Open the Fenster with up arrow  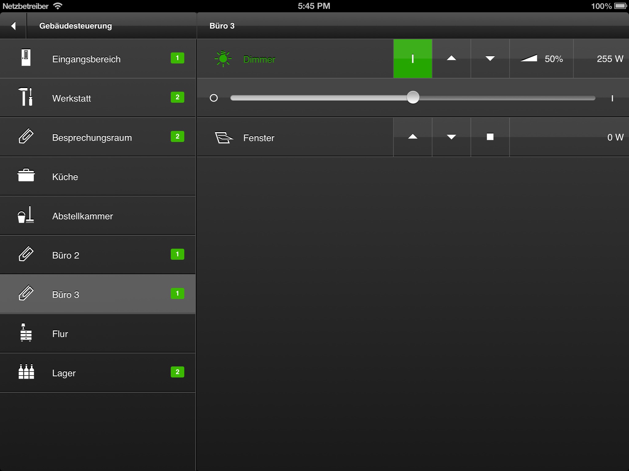click(x=413, y=137)
